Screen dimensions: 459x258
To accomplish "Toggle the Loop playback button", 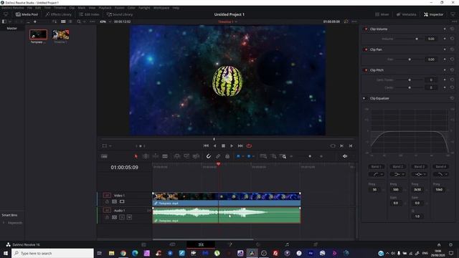I will pos(249,145).
